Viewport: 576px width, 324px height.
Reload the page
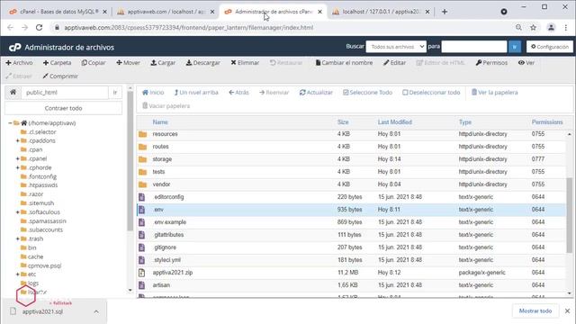tap(39, 28)
